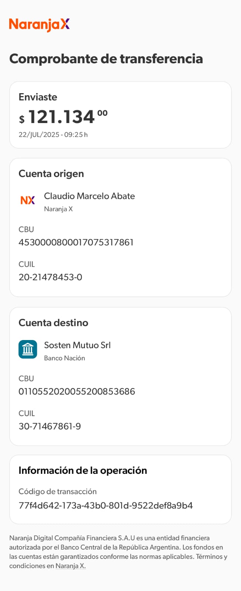Click the NaranjaX logo at top
The image size is (241, 591).
pos(39,24)
